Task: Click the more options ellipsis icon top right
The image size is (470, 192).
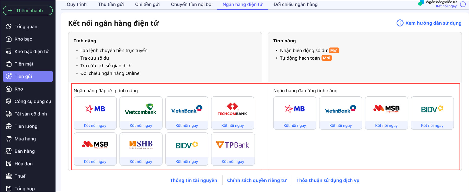Action: point(463,4)
